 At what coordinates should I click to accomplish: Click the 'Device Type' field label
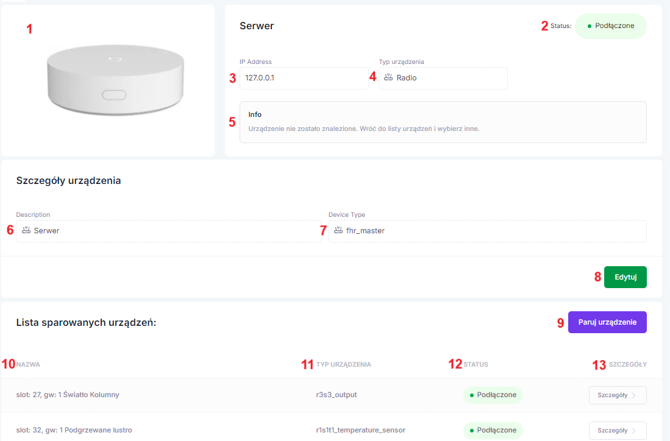(x=346, y=215)
